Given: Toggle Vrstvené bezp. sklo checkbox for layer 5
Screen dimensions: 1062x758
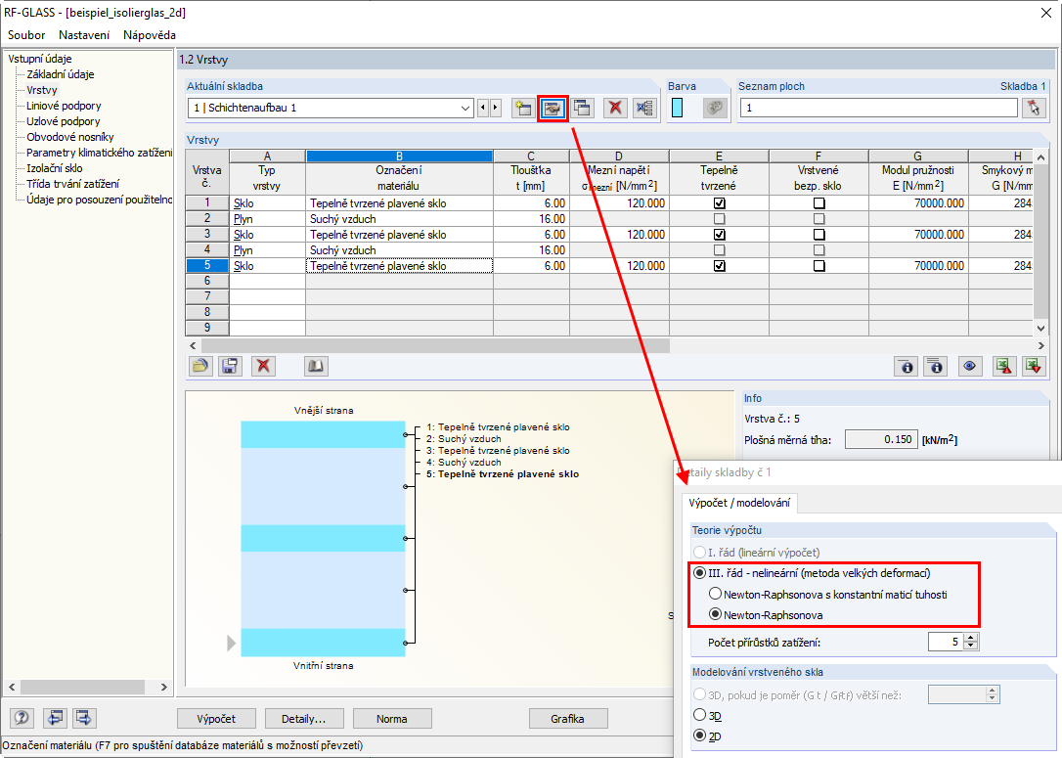Looking at the screenshot, I should tap(819, 265).
